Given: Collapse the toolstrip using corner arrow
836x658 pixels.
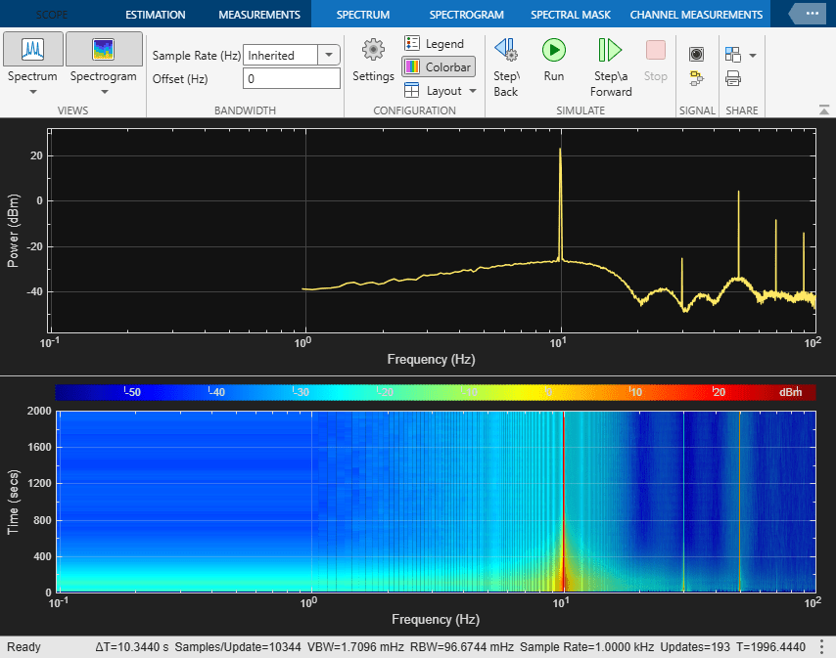Looking at the screenshot, I should pos(824,110).
